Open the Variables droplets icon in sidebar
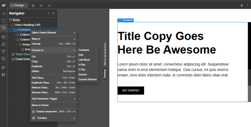Screen dimensions: 251x127 4,51
